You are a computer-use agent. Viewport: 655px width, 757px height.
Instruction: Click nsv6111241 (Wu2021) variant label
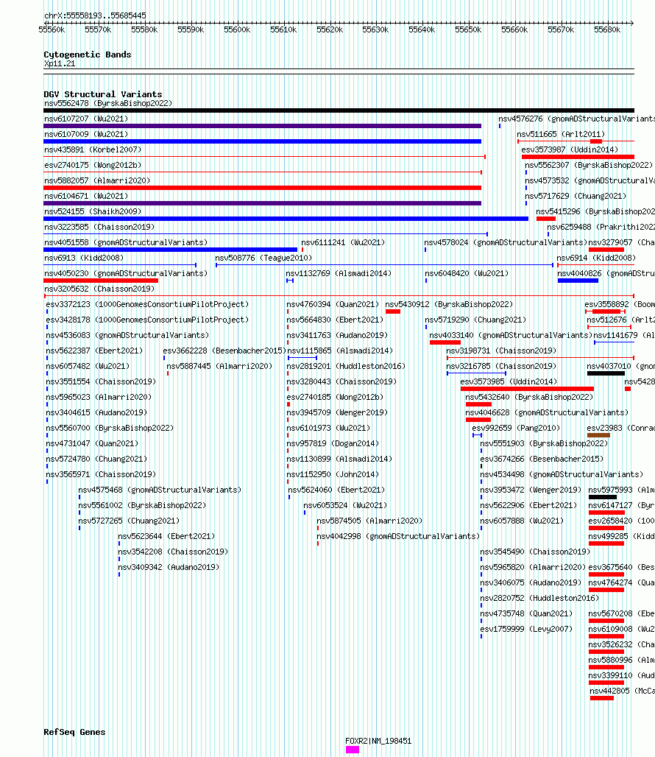pos(344,242)
